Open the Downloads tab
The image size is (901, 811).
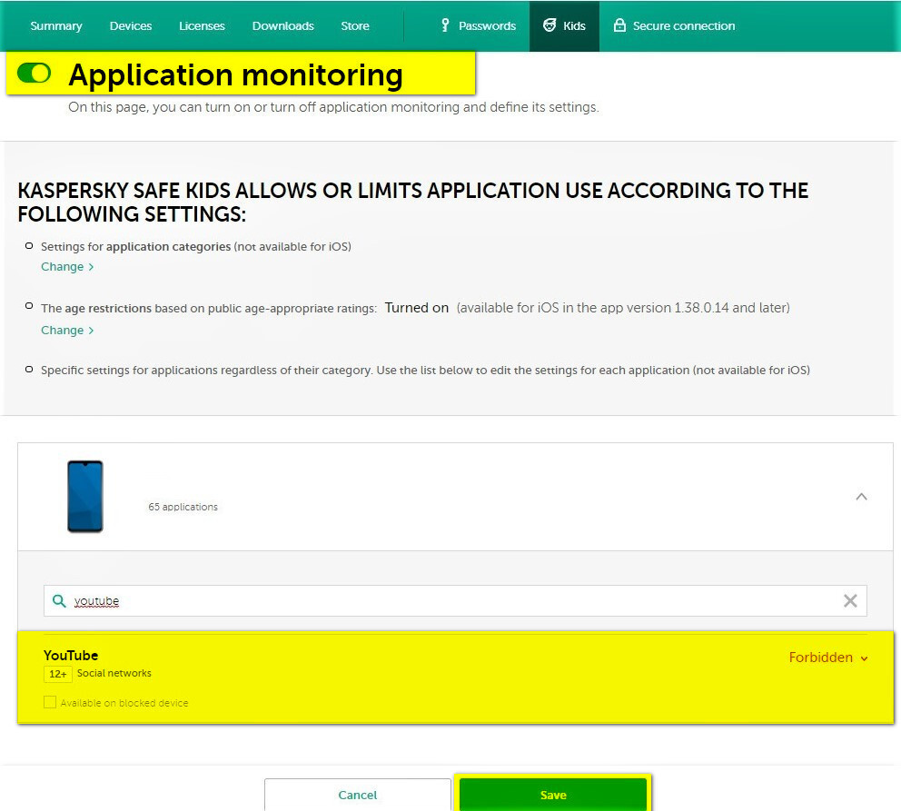(x=282, y=26)
